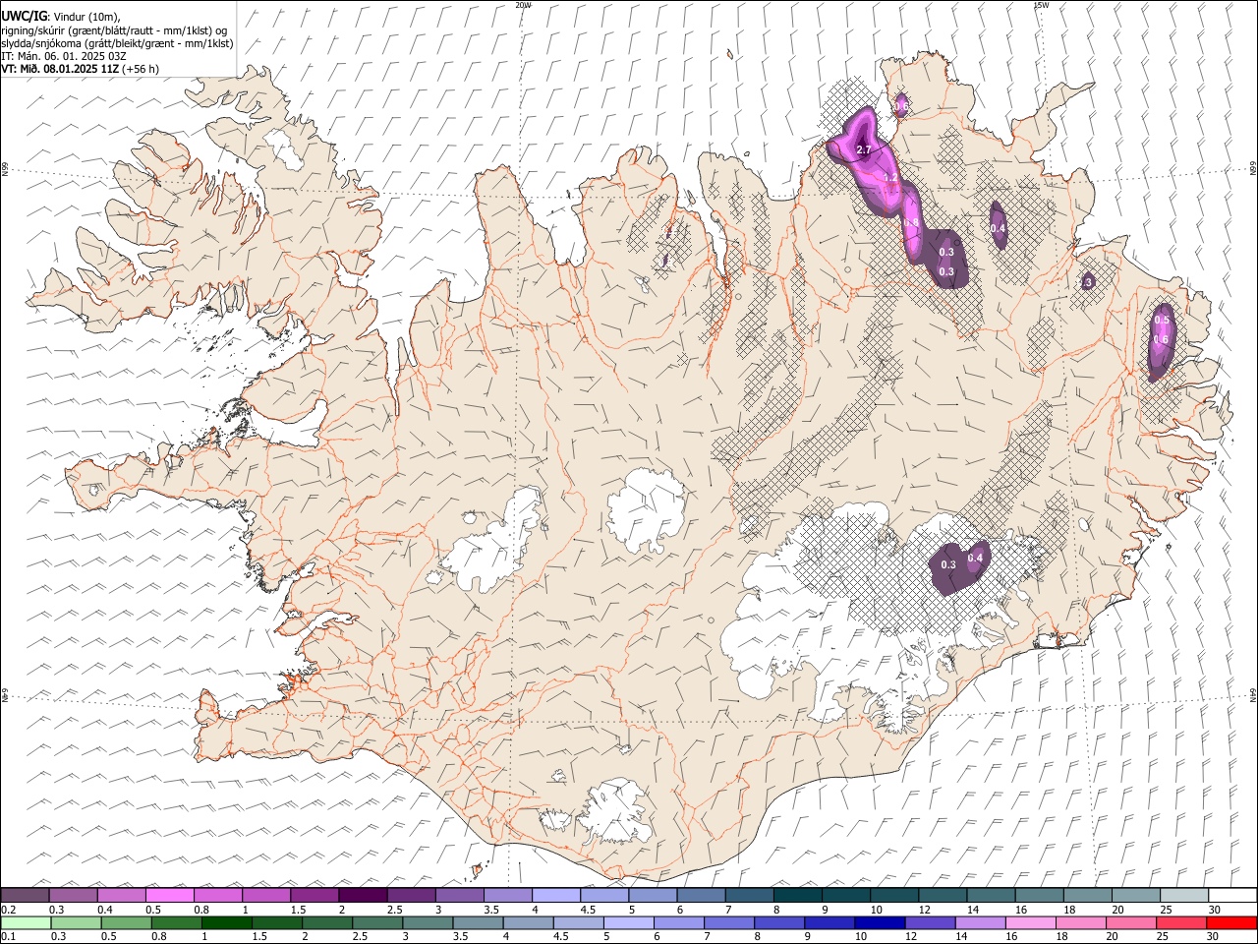Click the 0.4 value in the northeast highlands
The height and width of the screenshot is (944, 1258).
pos(998,228)
